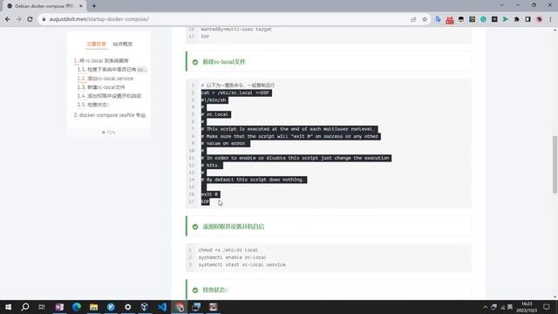Open a new browser tab
The width and height of the screenshot is (558, 314).
tap(94, 6)
